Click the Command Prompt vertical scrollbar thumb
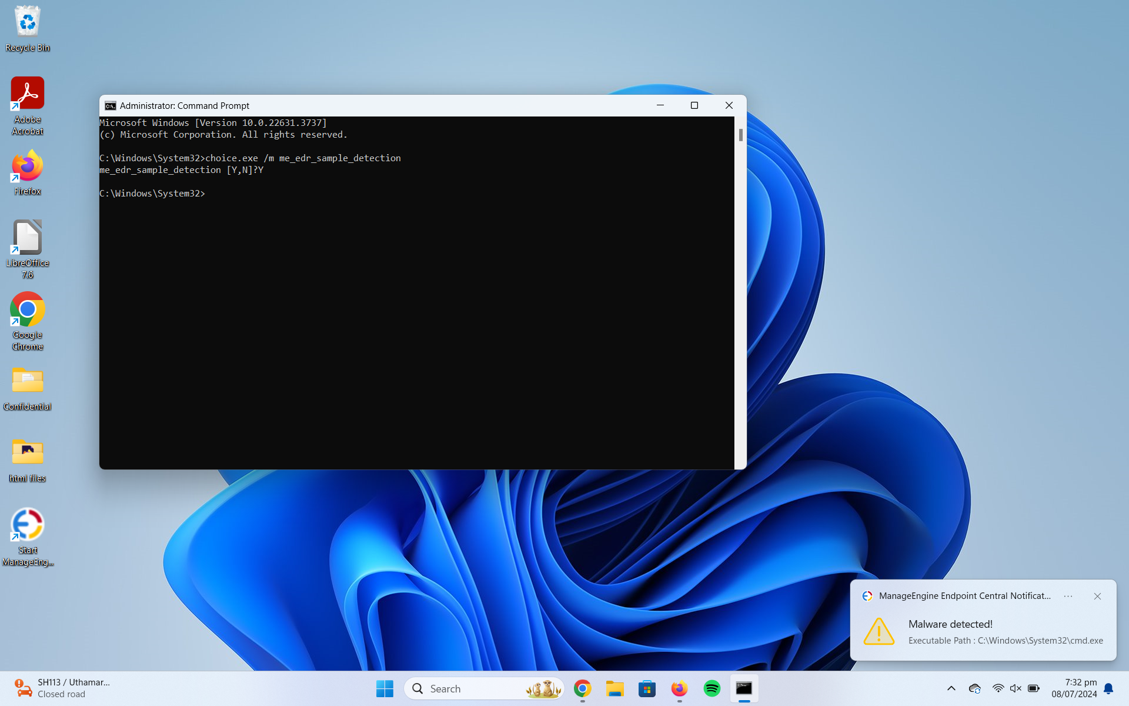 [740, 135]
